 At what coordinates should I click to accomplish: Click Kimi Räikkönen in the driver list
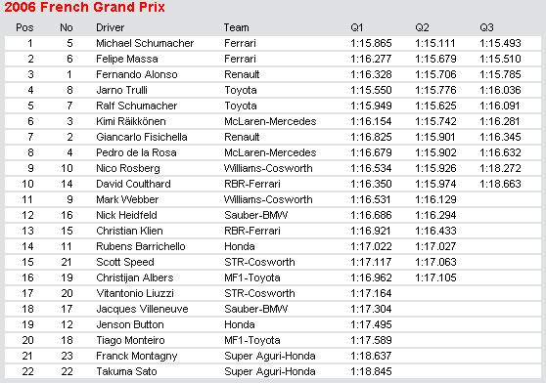131,121
